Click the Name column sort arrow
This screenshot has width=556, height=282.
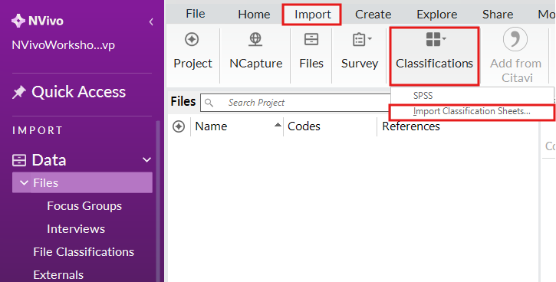click(x=278, y=125)
